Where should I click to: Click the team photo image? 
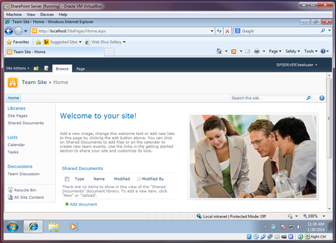253,156
